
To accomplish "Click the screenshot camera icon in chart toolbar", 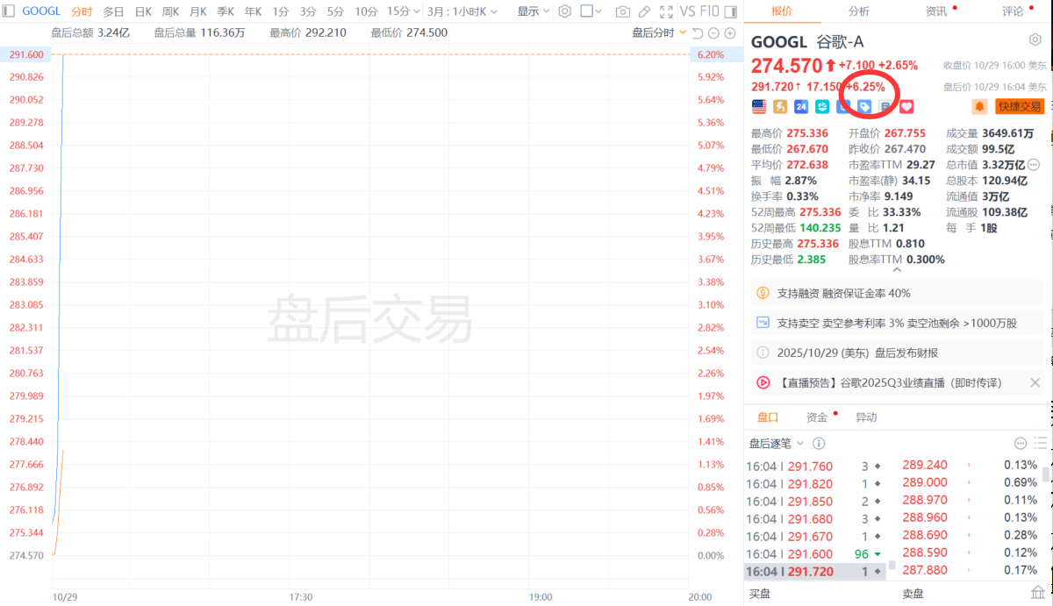I will tap(623, 11).
